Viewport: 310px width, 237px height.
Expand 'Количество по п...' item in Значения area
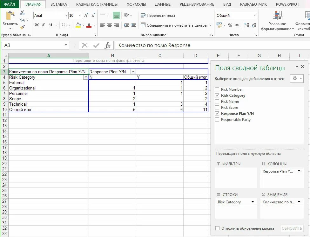[299, 202]
